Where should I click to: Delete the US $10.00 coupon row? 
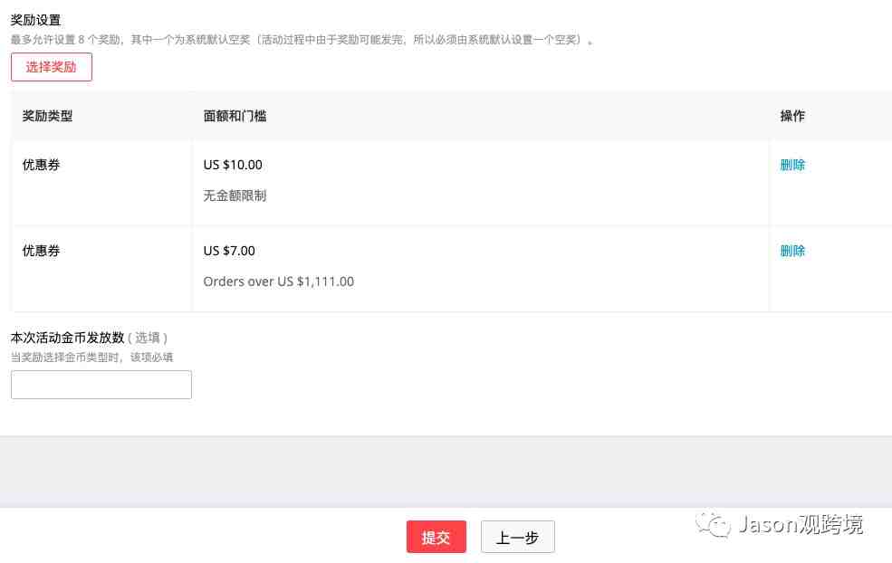(792, 165)
